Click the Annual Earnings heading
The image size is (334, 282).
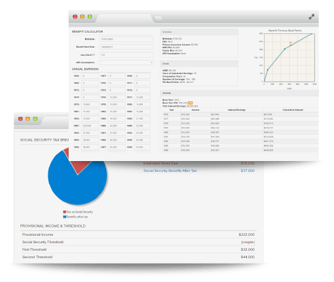85,69
